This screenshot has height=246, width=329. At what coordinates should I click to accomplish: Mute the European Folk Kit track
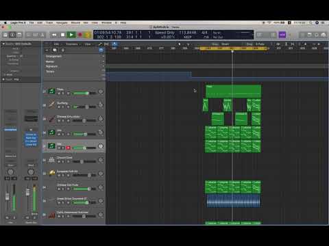tap(59, 175)
